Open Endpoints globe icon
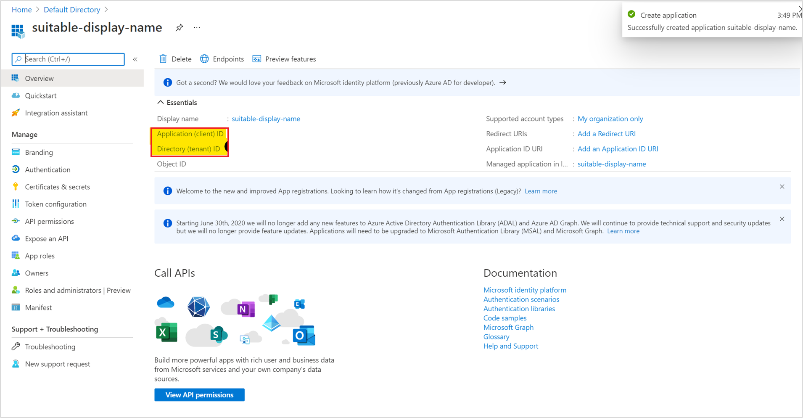Image resolution: width=803 pixels, height=418 pixels. pos(204,59)
